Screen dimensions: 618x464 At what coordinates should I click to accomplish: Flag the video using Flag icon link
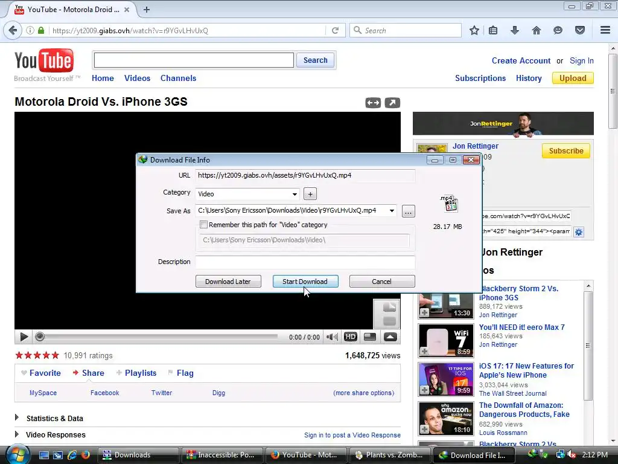pos(180,373)
